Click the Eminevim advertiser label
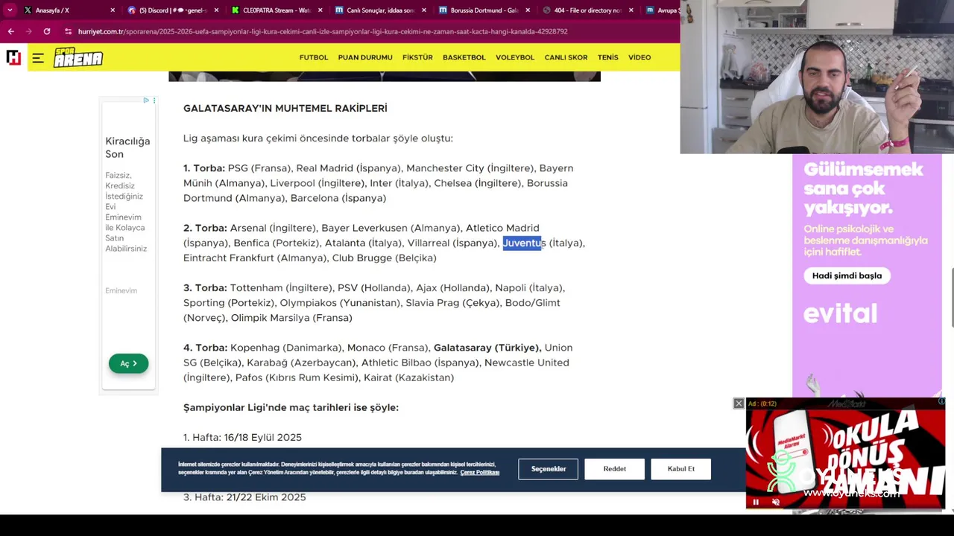The image size is (954, 536). (x=121, y=290)
